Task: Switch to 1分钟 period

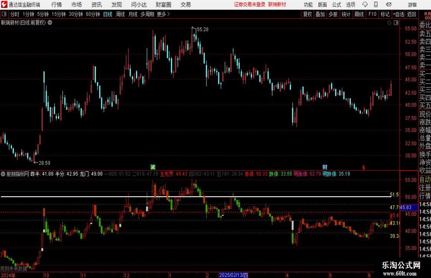Action: 28,14
